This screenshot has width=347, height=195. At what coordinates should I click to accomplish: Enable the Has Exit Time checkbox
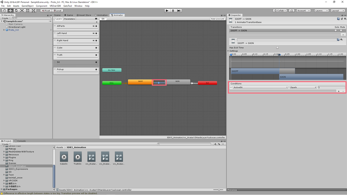click(277, 48)
